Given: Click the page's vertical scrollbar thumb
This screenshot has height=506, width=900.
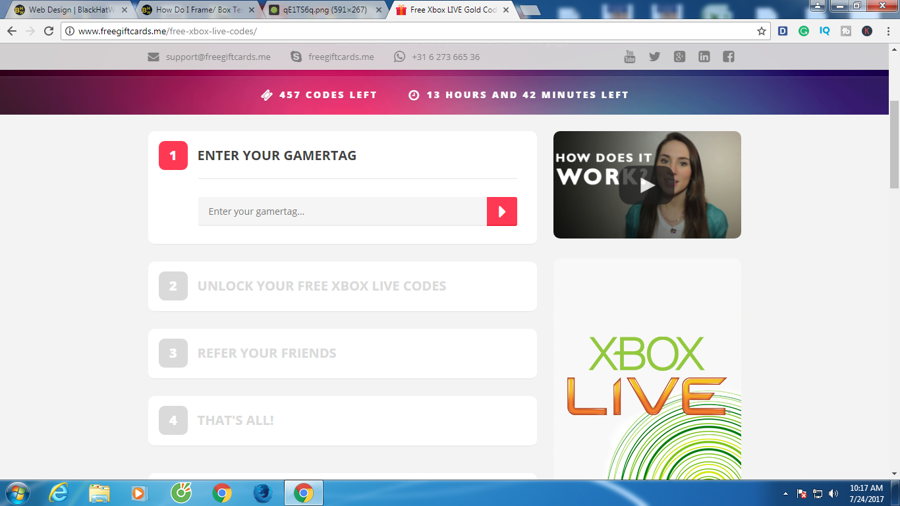Looking at the screenshot, I should pos(894,145).
